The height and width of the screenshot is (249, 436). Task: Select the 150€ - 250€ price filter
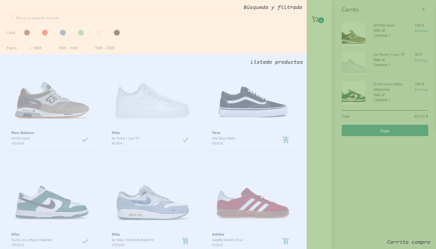[105, 48]
